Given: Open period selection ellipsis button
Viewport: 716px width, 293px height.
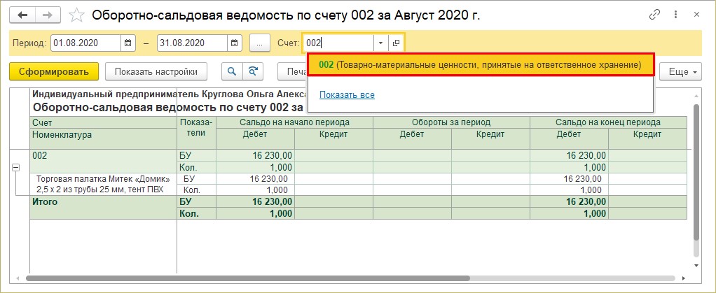Looking at the screenshot, I should click(260, 43).
